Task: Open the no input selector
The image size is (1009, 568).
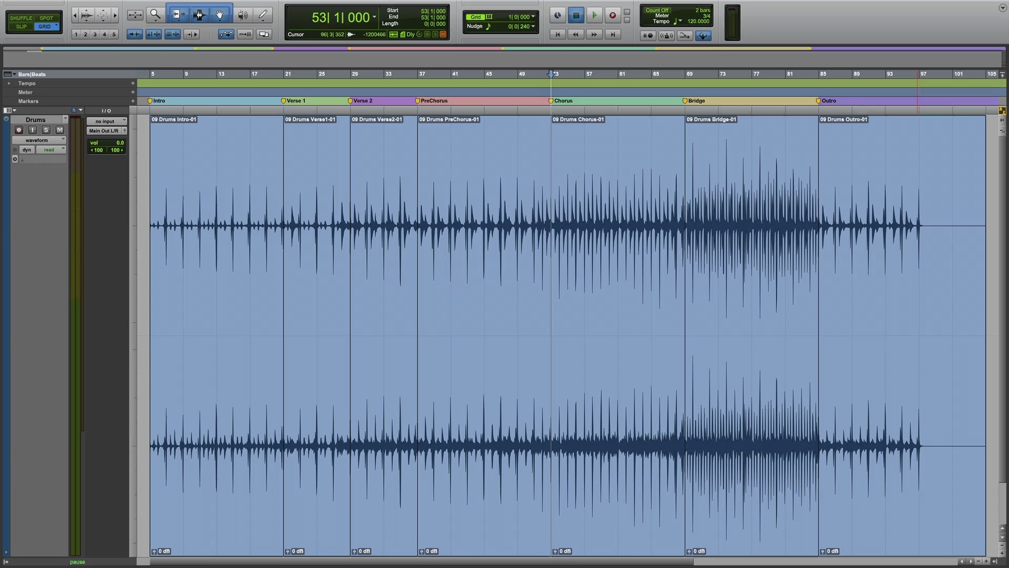Action: click(x=107, y=121)
